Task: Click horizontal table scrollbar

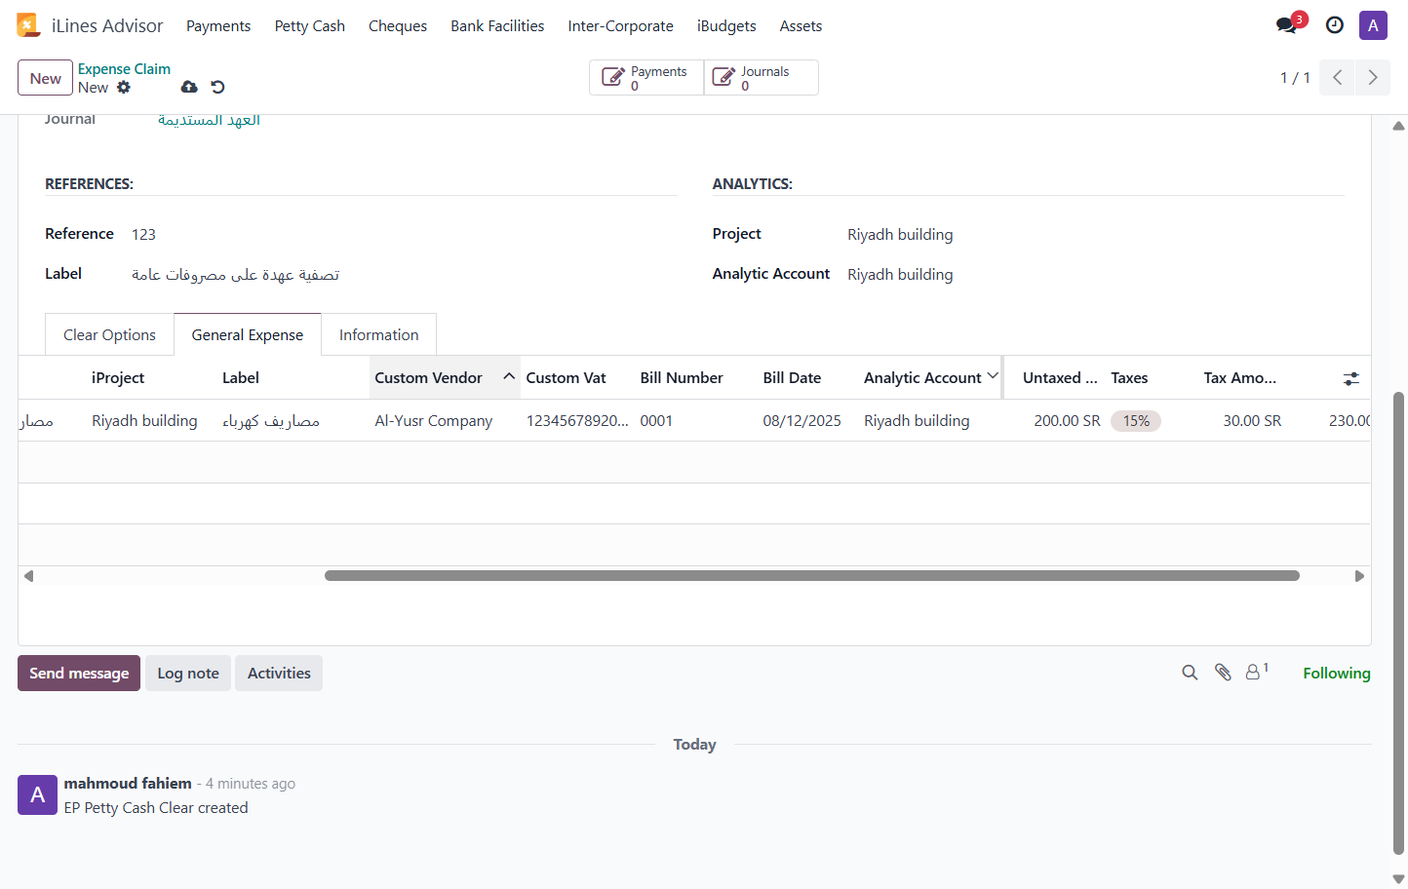Action: click(811, 576)
